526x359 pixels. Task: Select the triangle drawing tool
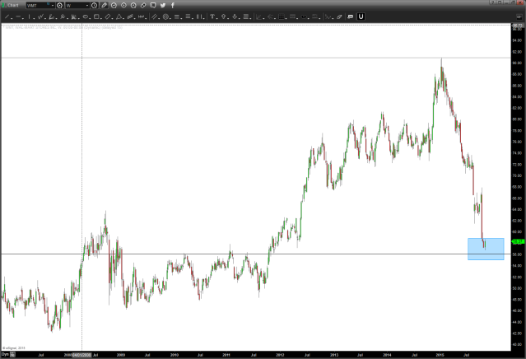point(118,16)
